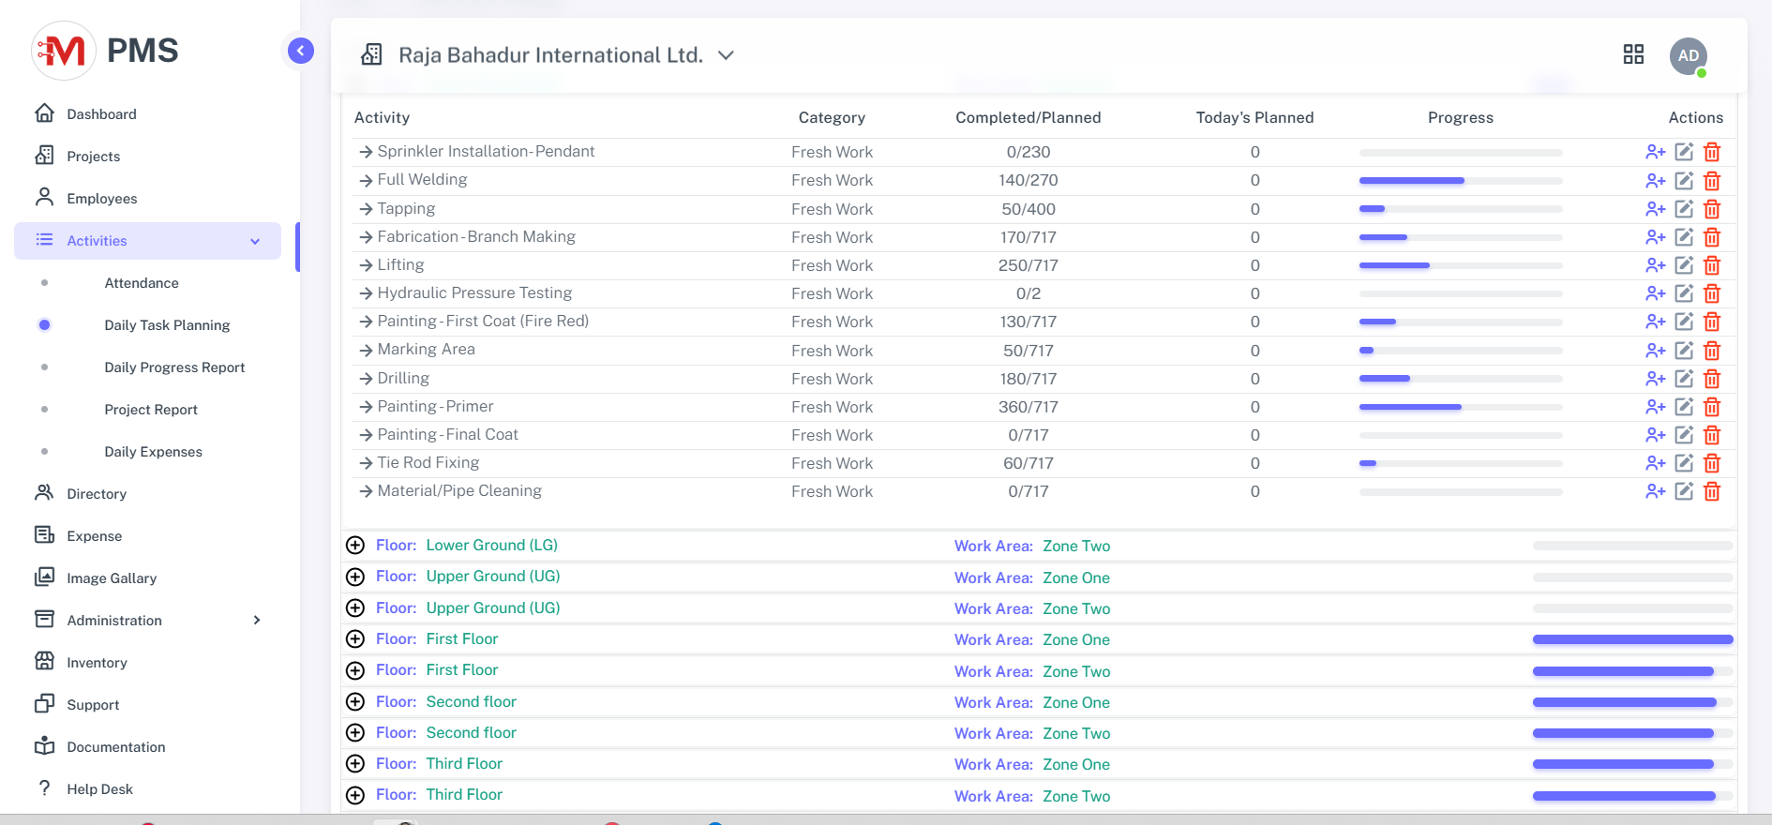Assign employee to Full Welding activity
Image resolution: width=1772 pixels, height=825 pixels.
tap(1655, 181)
